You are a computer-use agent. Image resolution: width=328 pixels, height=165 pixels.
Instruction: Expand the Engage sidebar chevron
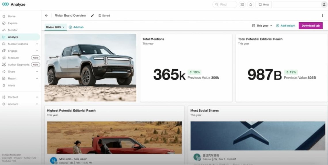point(37,51)
